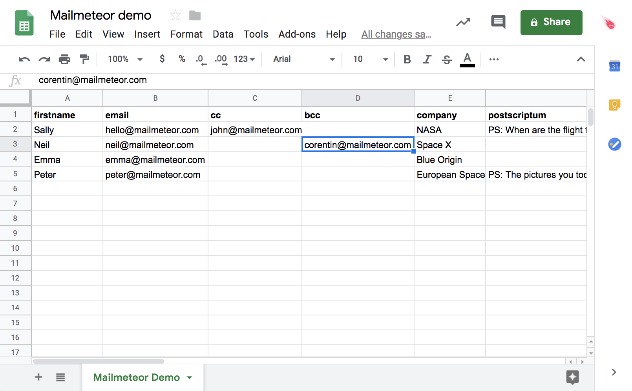Redo the last action

coord(44,59)
